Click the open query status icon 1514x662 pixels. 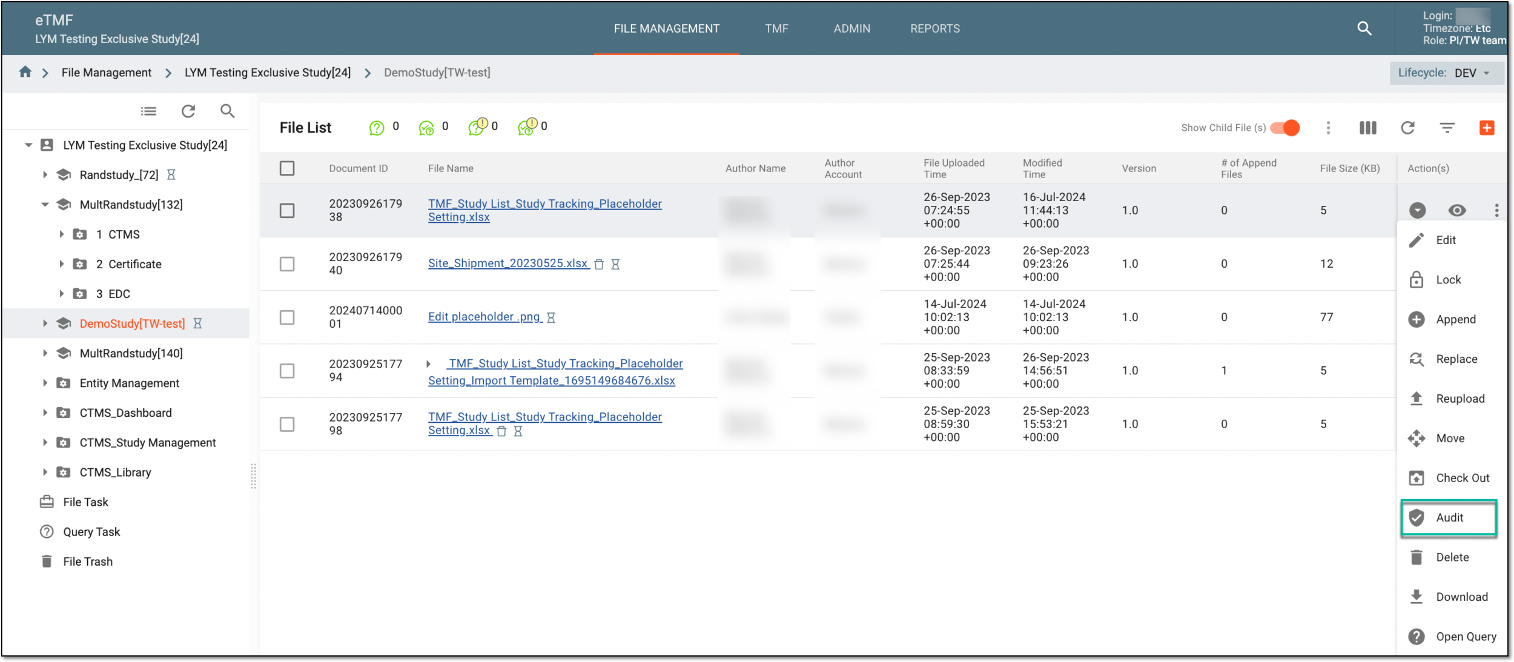click(377, 128)
